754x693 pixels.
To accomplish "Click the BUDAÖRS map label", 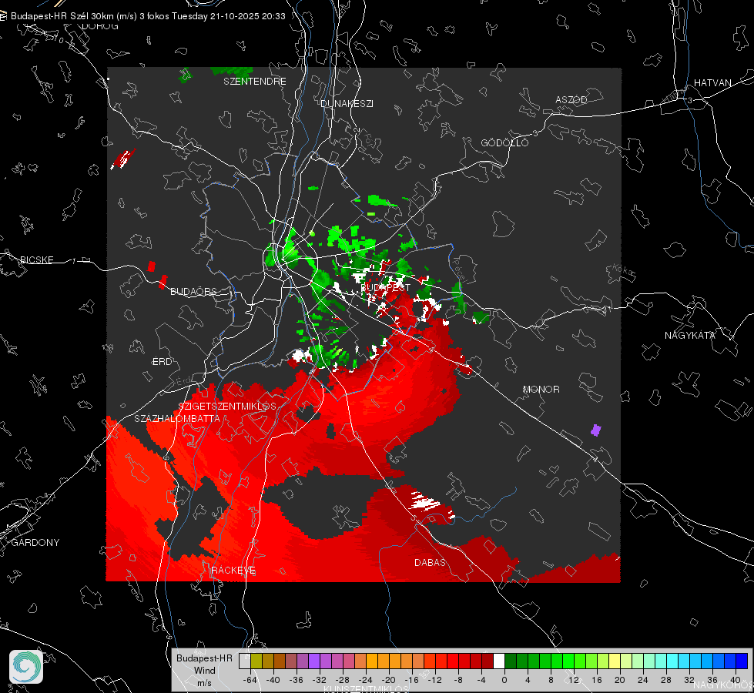I will (x=194, y=291).
